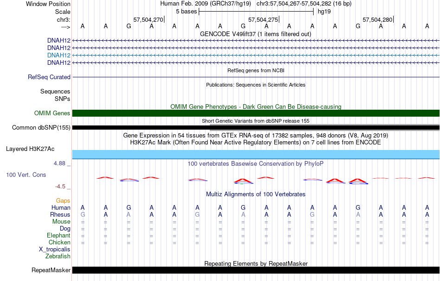Open the GTEx Gene Expression track title
This screenshot has width=440, height=281.
(x=256, y=136)
